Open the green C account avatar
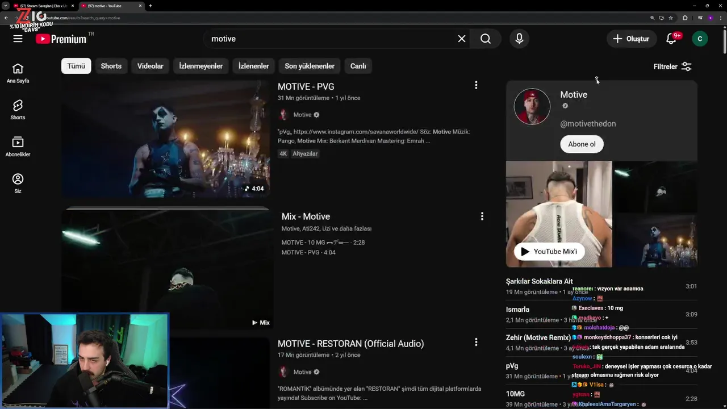The height and width of the screenshot is (409, 727). click(x=700, y=39)
